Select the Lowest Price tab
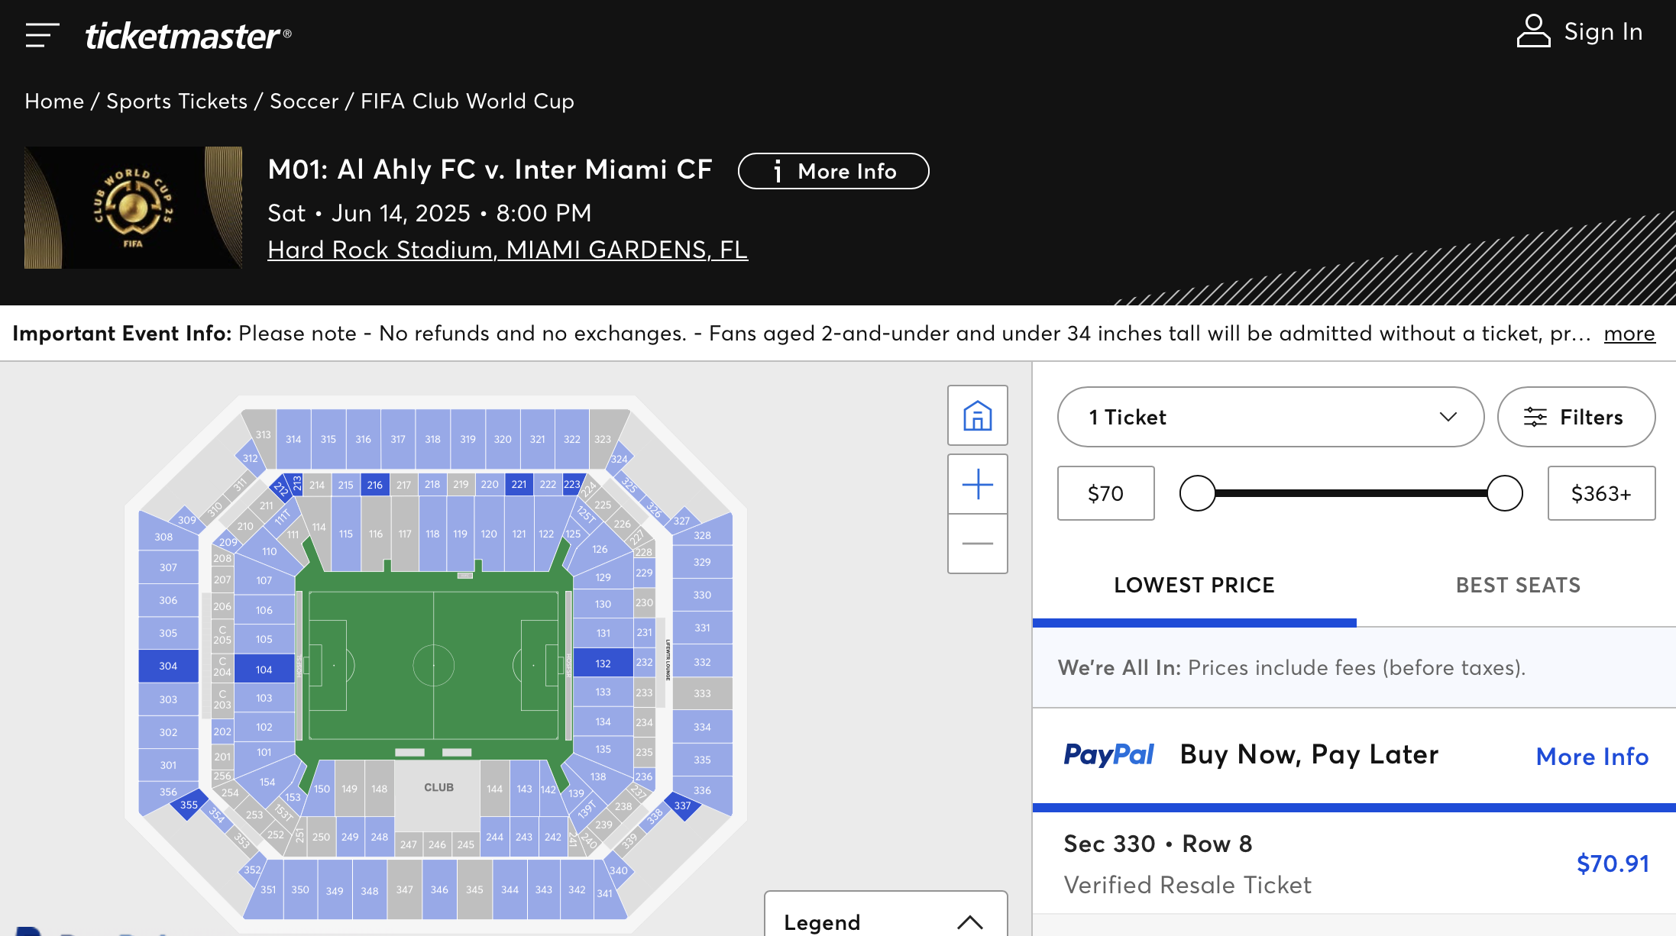 tap(1194, 586)
